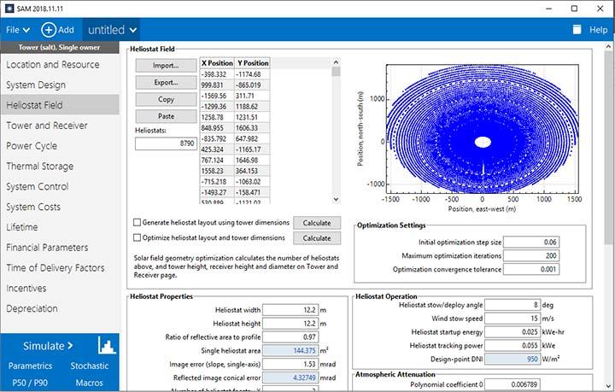Screen dimensions: 615x392
Task: Enable Generate heliostat layout using tower dimensions
Action: coord(137,222)
